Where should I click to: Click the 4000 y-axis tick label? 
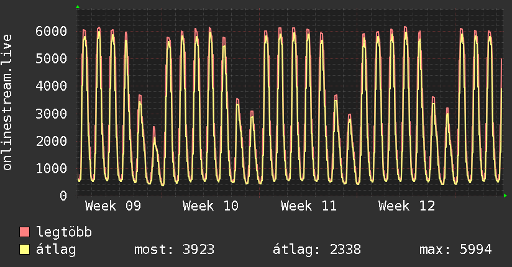[x=51, y=86]
